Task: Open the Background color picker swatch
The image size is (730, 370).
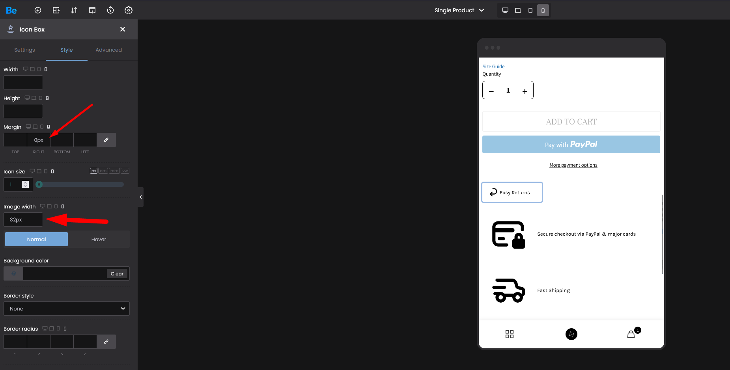Action: point(13,273)
